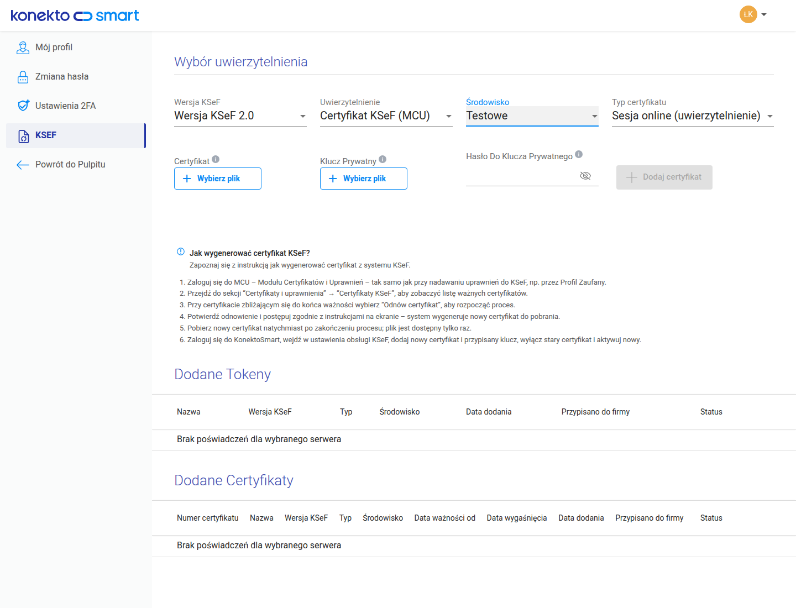Open Mój profil menu item
Viewport: 796px width, 608px height.
coord(76,48)
